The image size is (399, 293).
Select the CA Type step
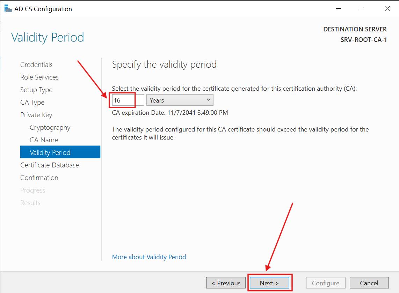click(x=32, y=102)
